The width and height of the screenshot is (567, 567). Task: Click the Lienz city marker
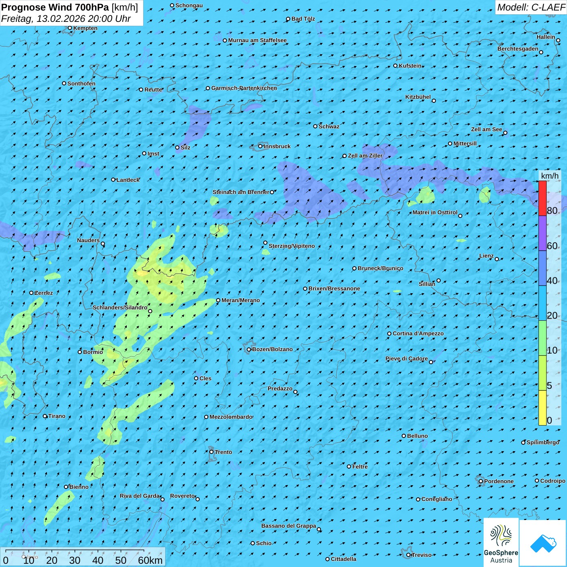[497, 259]
